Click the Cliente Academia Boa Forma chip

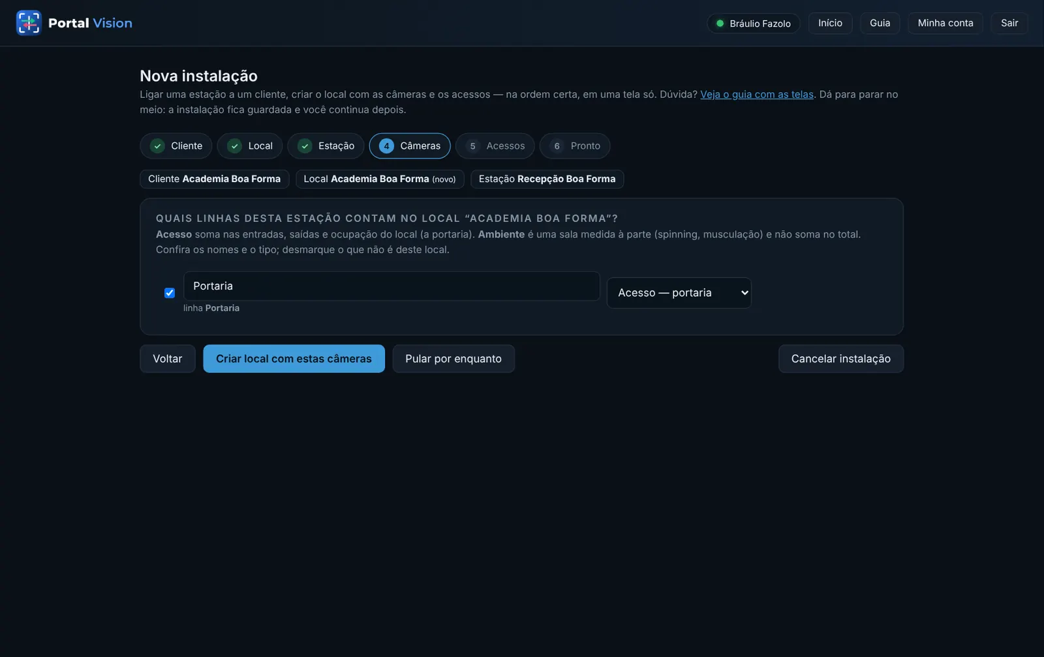(x=214, y=179)
